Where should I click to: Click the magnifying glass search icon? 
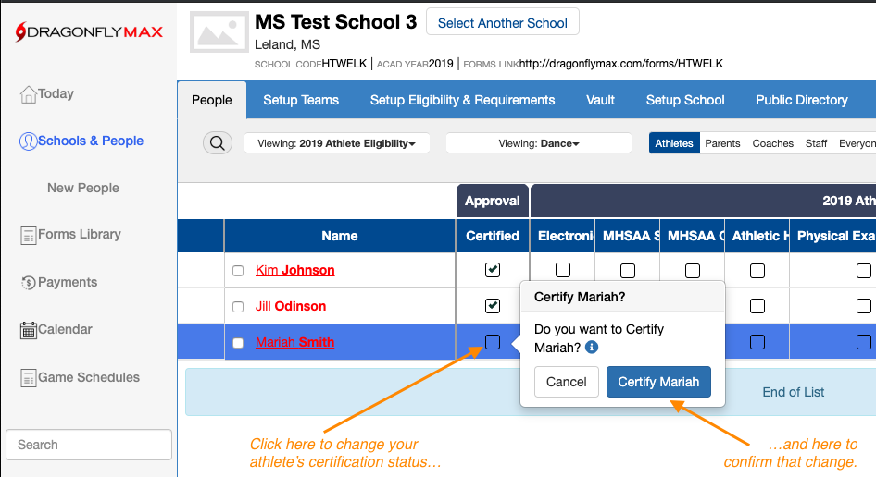coord(217,143)
